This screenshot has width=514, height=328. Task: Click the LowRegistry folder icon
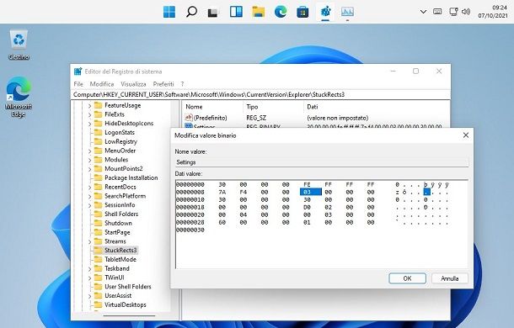coord(98,141)
